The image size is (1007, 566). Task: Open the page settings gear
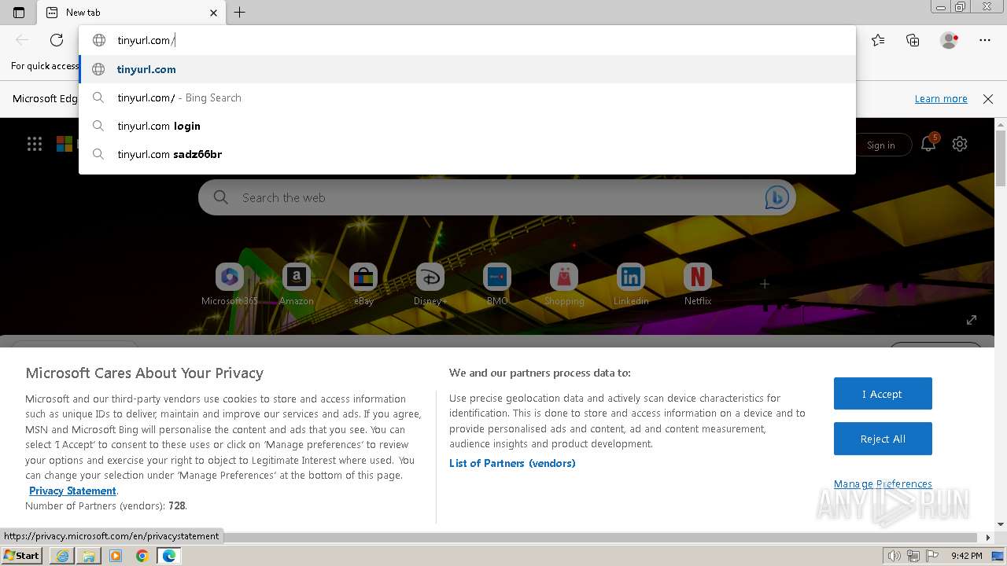point(960,144)
